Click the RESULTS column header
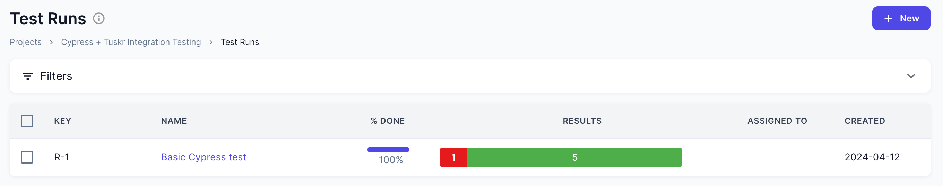The image size is (943, 186). pyautogui.click(x=582, y=121)
